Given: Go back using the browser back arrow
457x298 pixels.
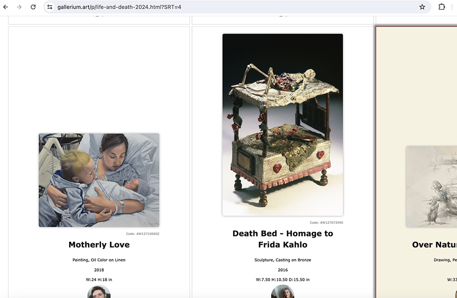Looking at the screenshot, I should point(6,7).
